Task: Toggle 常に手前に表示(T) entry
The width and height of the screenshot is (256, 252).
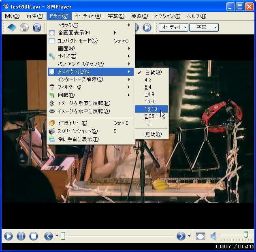Action: click(91, 139)
